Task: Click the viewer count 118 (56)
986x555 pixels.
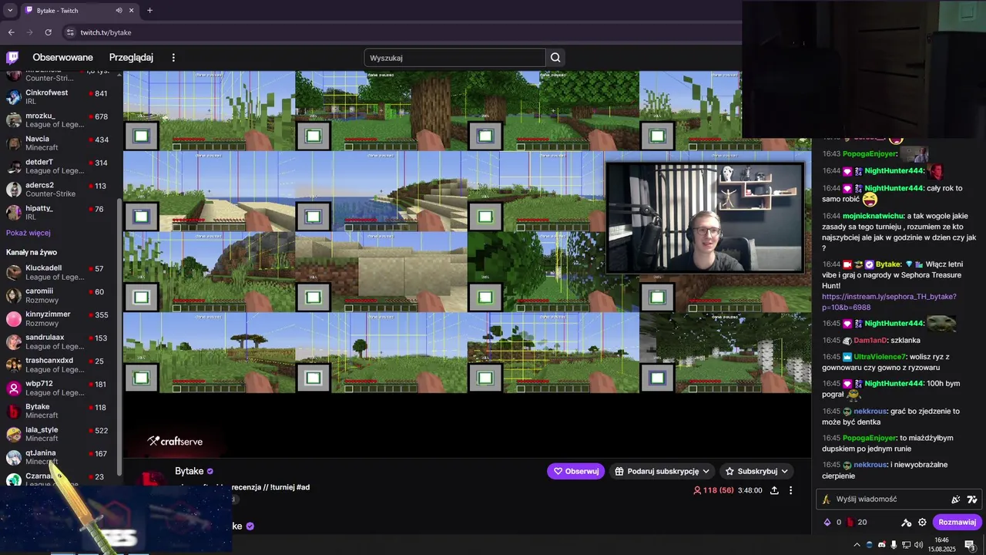Action: [714, 490]
